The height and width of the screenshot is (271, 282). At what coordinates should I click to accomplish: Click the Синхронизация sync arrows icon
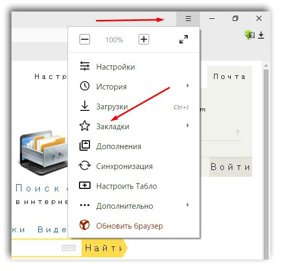click(x=85, y=165)
